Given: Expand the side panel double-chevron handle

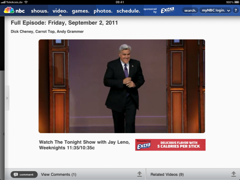Looking at the screenshot, I should click(7, 98).
